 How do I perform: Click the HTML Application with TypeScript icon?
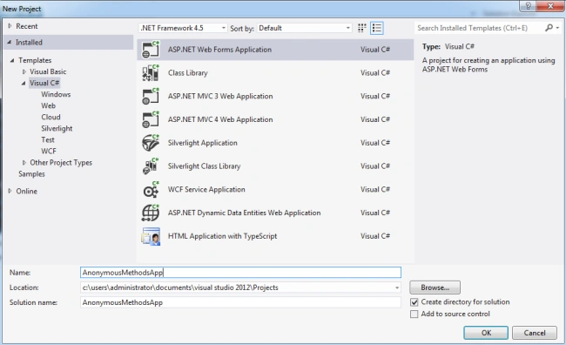coord(151,236)
